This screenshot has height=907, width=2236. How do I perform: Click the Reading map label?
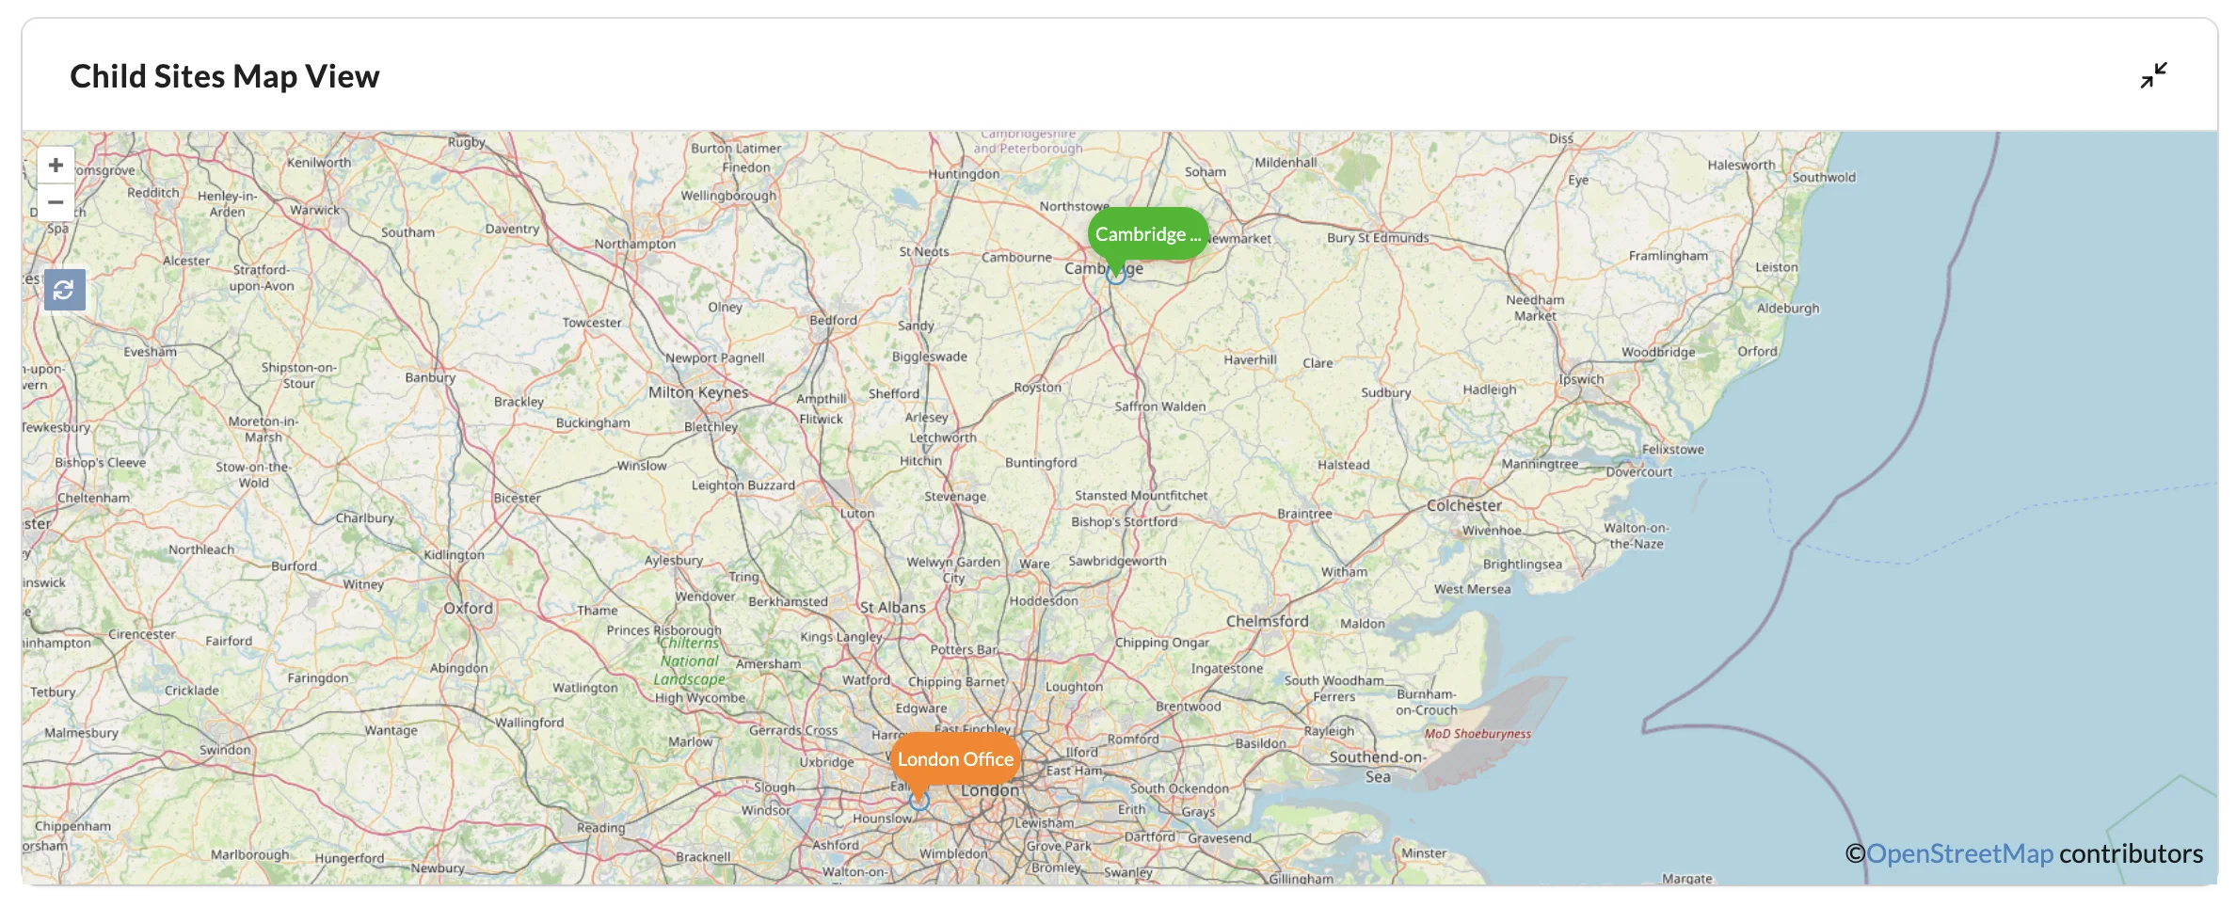(x=600, y=828)
